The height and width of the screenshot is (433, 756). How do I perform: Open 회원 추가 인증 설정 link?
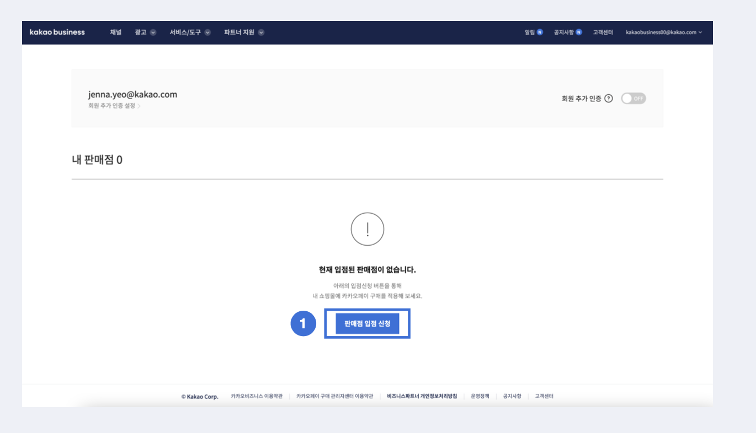tap(114, 106)
